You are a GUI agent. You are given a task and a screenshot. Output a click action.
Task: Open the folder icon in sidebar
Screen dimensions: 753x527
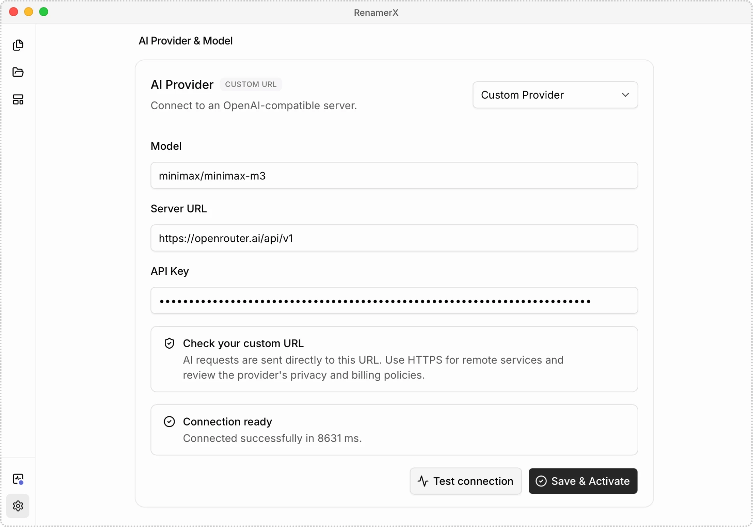[18, 72]
